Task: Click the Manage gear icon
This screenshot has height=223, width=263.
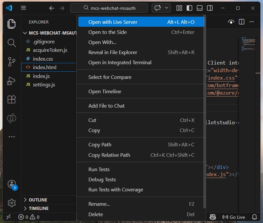Action: pos(12,203)
